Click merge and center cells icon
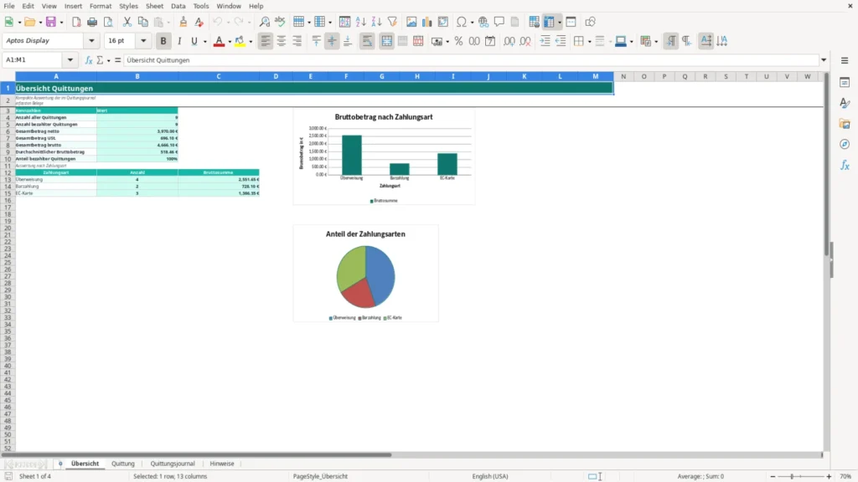The width and height of the screenshot is (858, 482). (387, 41)
